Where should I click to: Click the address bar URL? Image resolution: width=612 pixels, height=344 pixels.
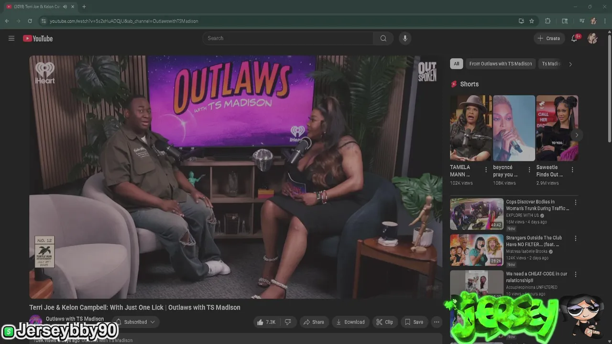point(124,21)
